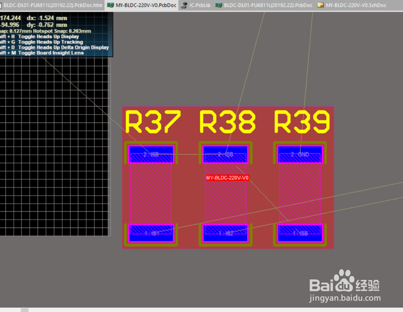Viewport: 403px width, 312px height.
Task: Click R39 bottom pad 1
Action: (300, 233)
